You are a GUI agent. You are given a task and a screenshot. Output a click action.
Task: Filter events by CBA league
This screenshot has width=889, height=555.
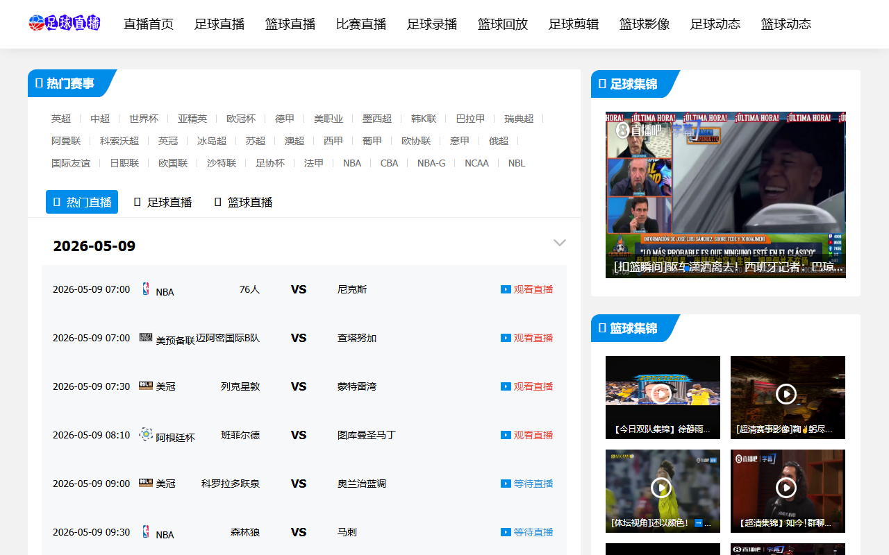click(390, 163)
